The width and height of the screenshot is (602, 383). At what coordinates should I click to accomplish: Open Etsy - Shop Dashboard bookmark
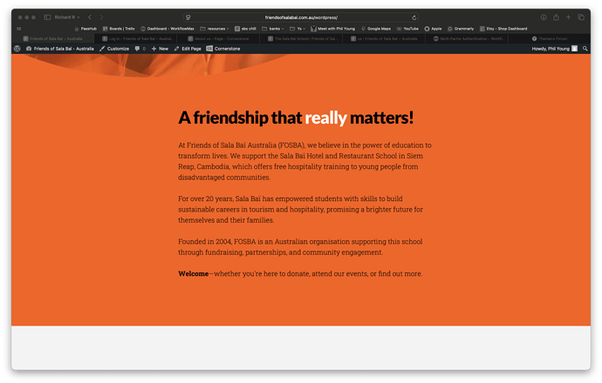click(x=503, y=29)
